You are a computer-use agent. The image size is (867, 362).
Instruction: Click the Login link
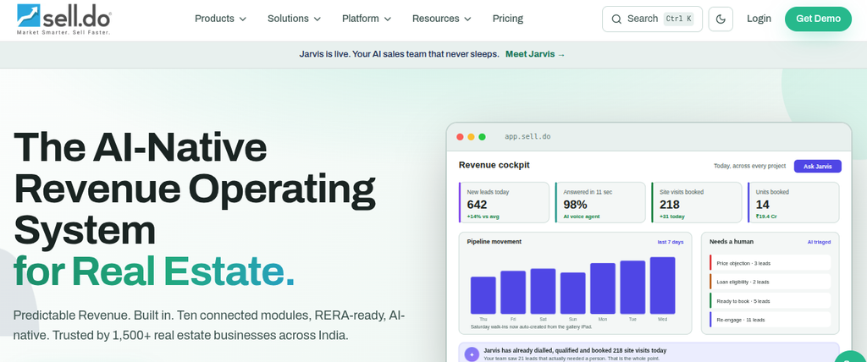(x=759, y=19)
